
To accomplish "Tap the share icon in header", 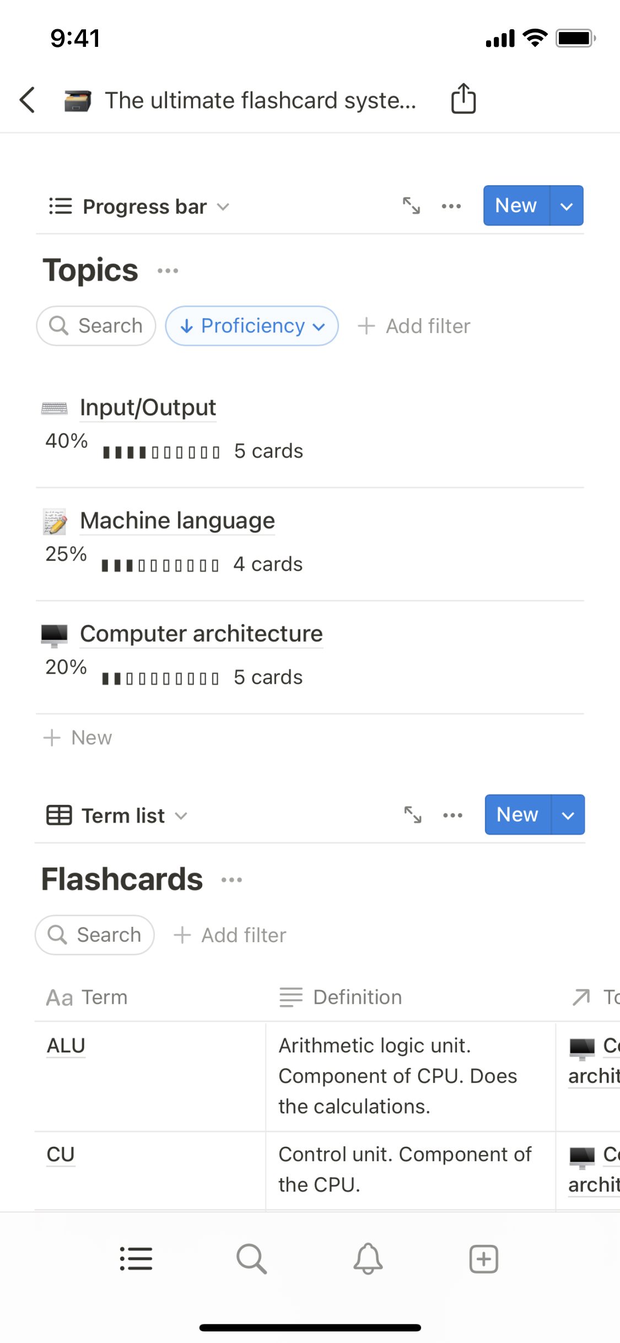I will (x=463, y=99).
